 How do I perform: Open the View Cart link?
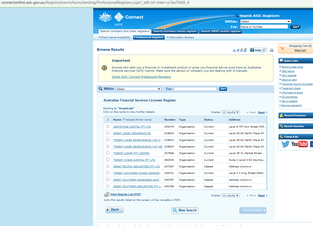click(300, 50)
